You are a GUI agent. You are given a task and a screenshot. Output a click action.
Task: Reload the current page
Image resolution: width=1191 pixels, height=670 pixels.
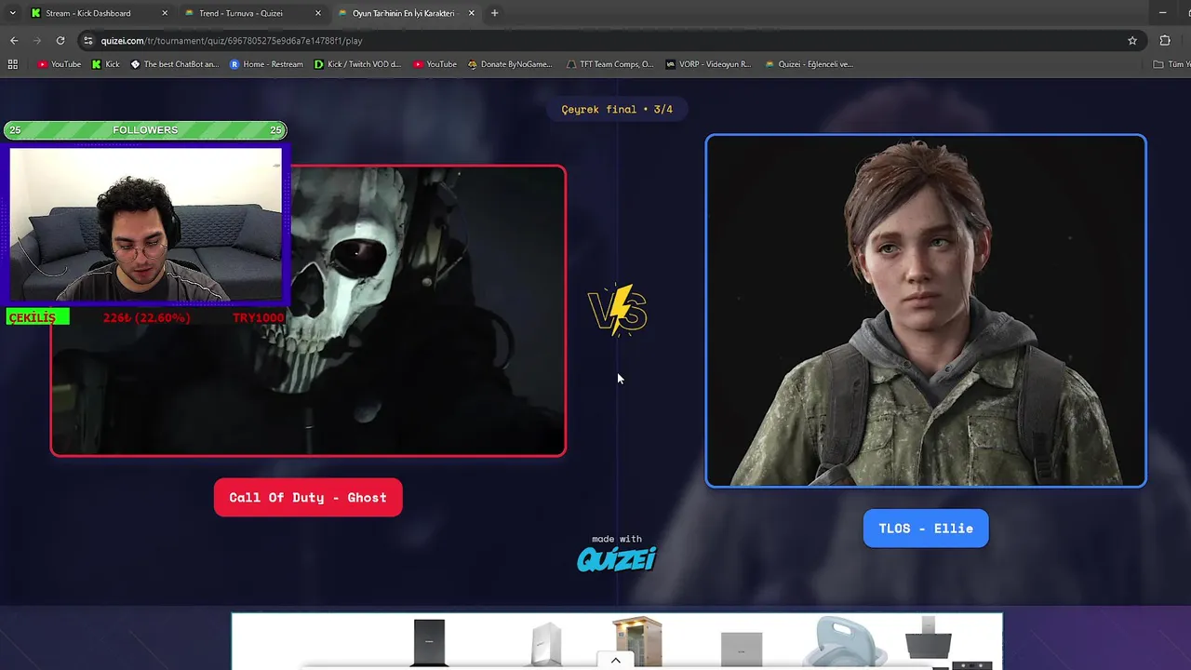point(60,40)
